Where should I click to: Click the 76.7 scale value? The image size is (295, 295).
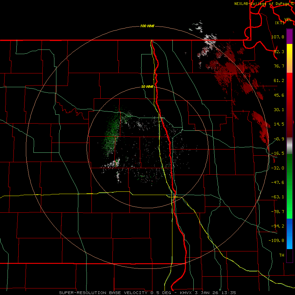[x=279, y=66]
